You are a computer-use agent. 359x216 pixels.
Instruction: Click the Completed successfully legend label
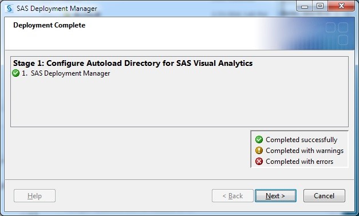click(301, 140)
